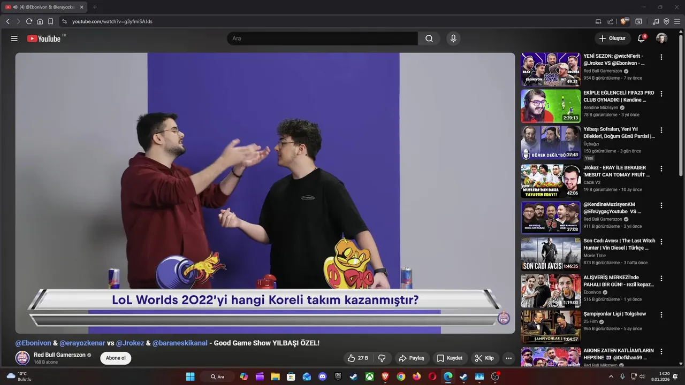Open Windows taskbar search Ara

click(217, 376)
